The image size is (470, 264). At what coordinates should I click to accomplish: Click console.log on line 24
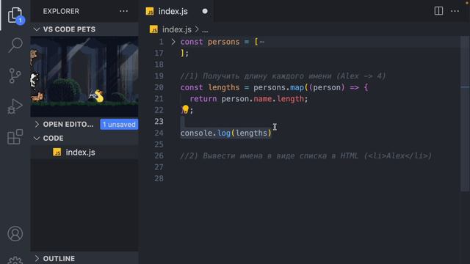tap(206, 133)
